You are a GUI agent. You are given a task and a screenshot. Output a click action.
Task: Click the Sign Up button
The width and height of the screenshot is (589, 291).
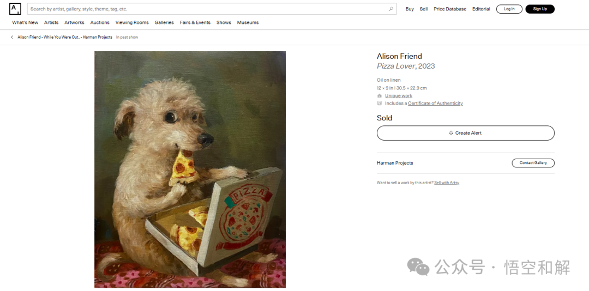coord(540,9)
